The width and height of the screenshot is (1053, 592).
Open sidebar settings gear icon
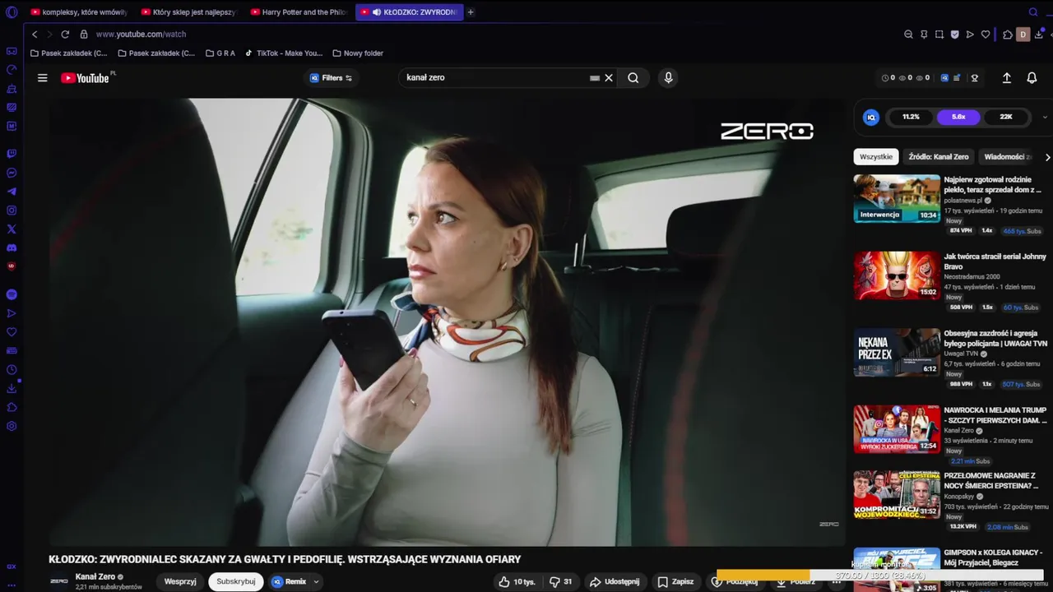pyautogui.click(x=12, y=426)
